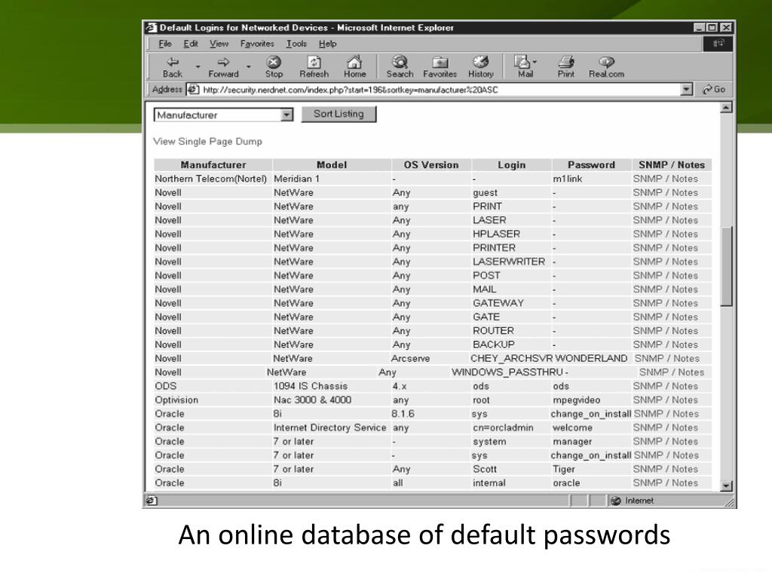Image resolution: width=772 pixels, height=579 pixels.
Task: Open SNMP / Notes link for Meridian 1 row
Action: coord(665,179)
